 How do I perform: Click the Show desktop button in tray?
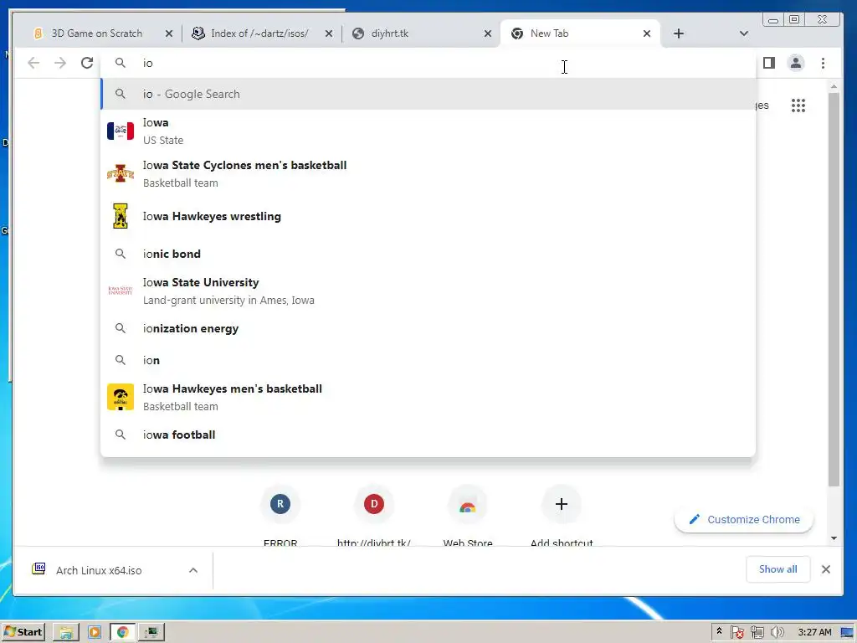[849, 632]
